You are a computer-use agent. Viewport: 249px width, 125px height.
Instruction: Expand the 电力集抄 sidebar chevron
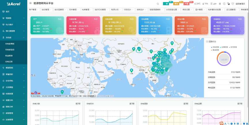(x=24, y=24)
